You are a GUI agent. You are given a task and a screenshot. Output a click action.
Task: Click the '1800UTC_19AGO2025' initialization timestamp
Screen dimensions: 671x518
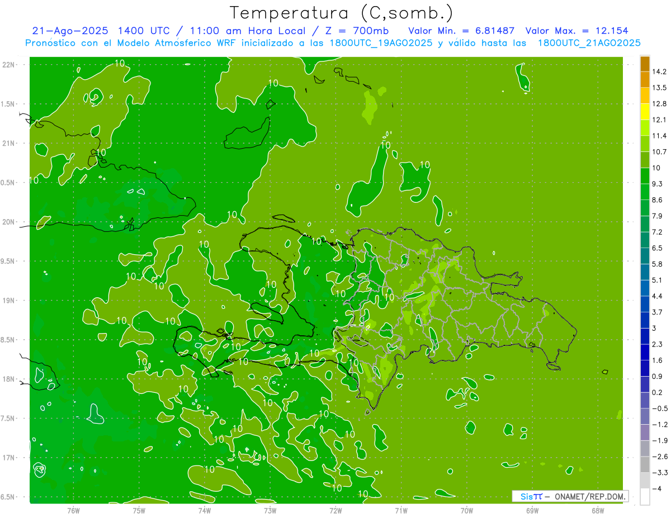(380, 43)
